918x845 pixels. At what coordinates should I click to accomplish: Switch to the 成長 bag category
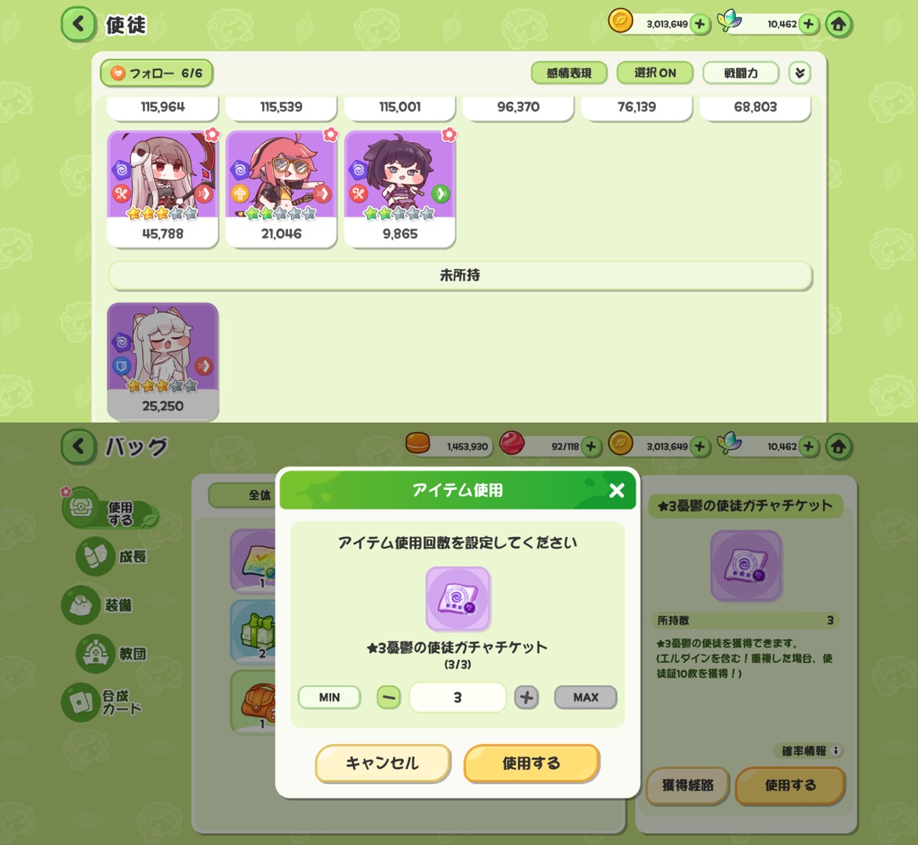click(112, 557)
